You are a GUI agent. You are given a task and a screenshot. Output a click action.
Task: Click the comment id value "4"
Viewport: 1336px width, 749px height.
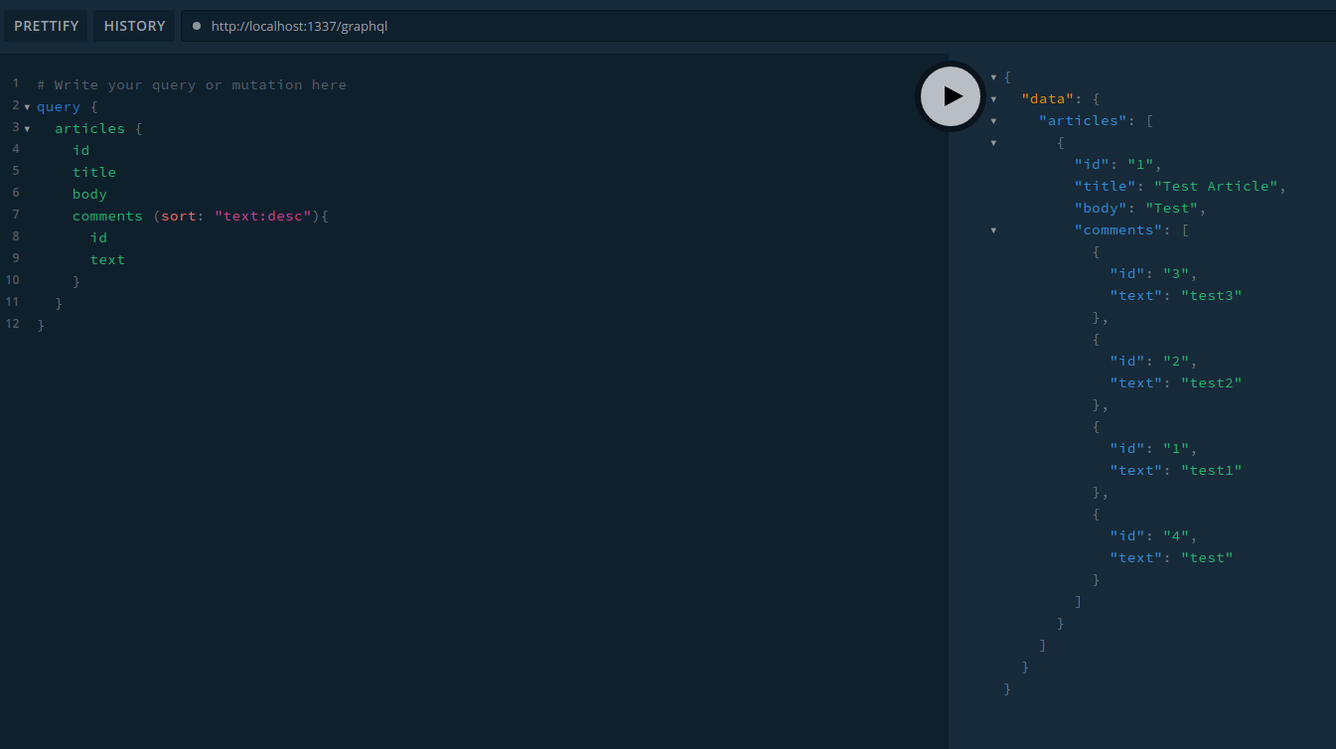[x=1176, y=535]
